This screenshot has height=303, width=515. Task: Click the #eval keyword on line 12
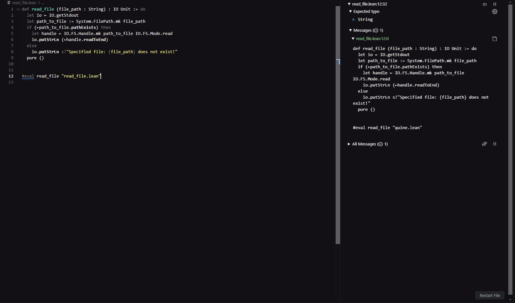(28, 76)
